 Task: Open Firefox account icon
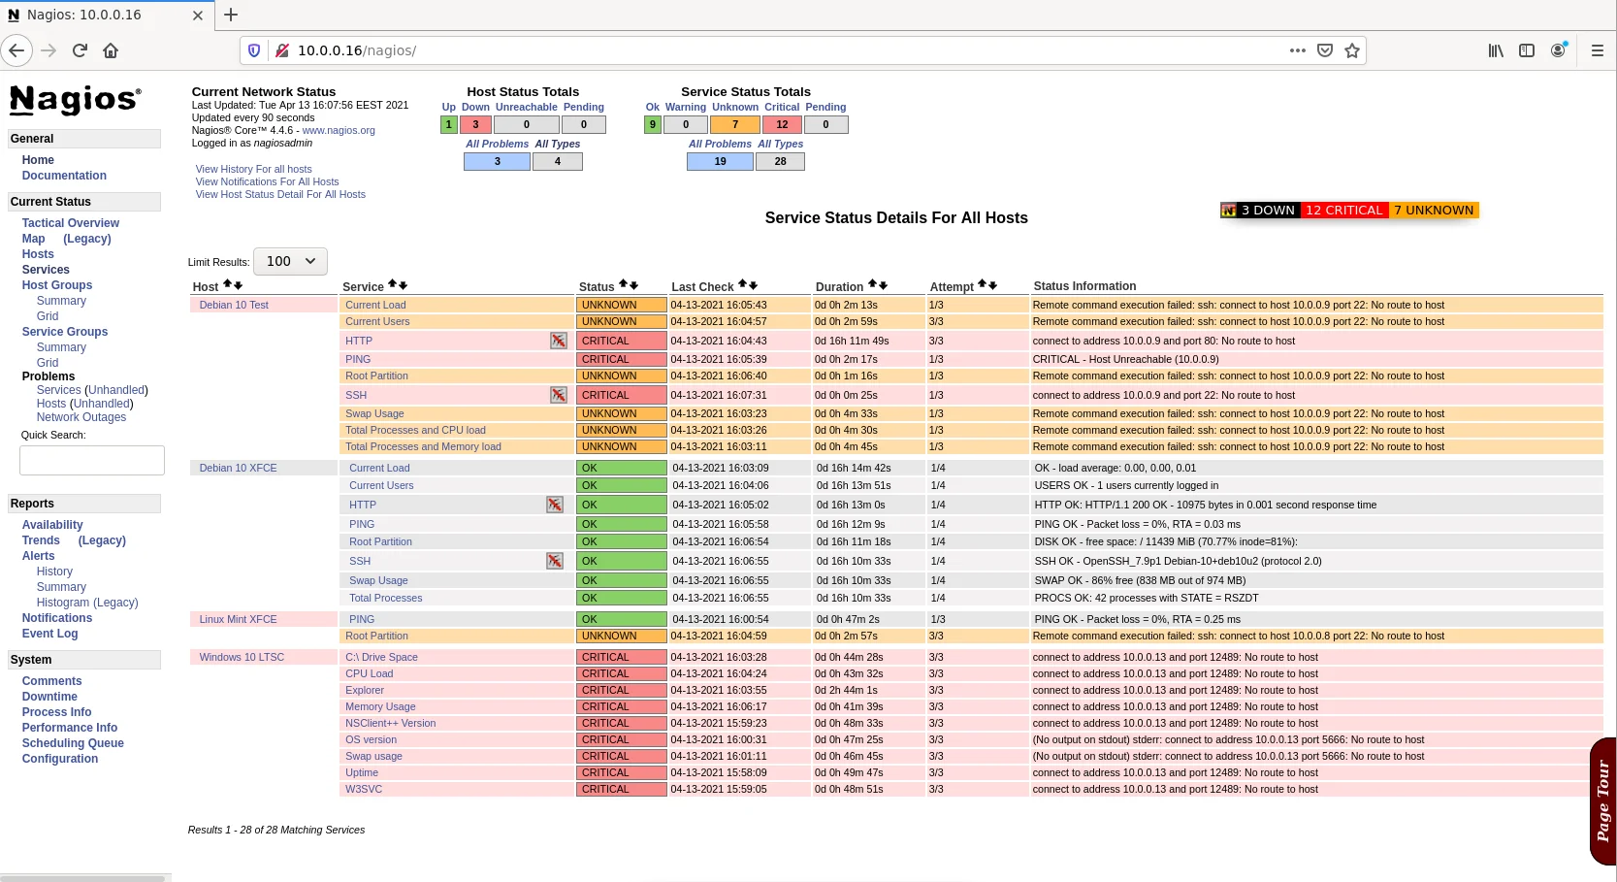pos(1558,50)
